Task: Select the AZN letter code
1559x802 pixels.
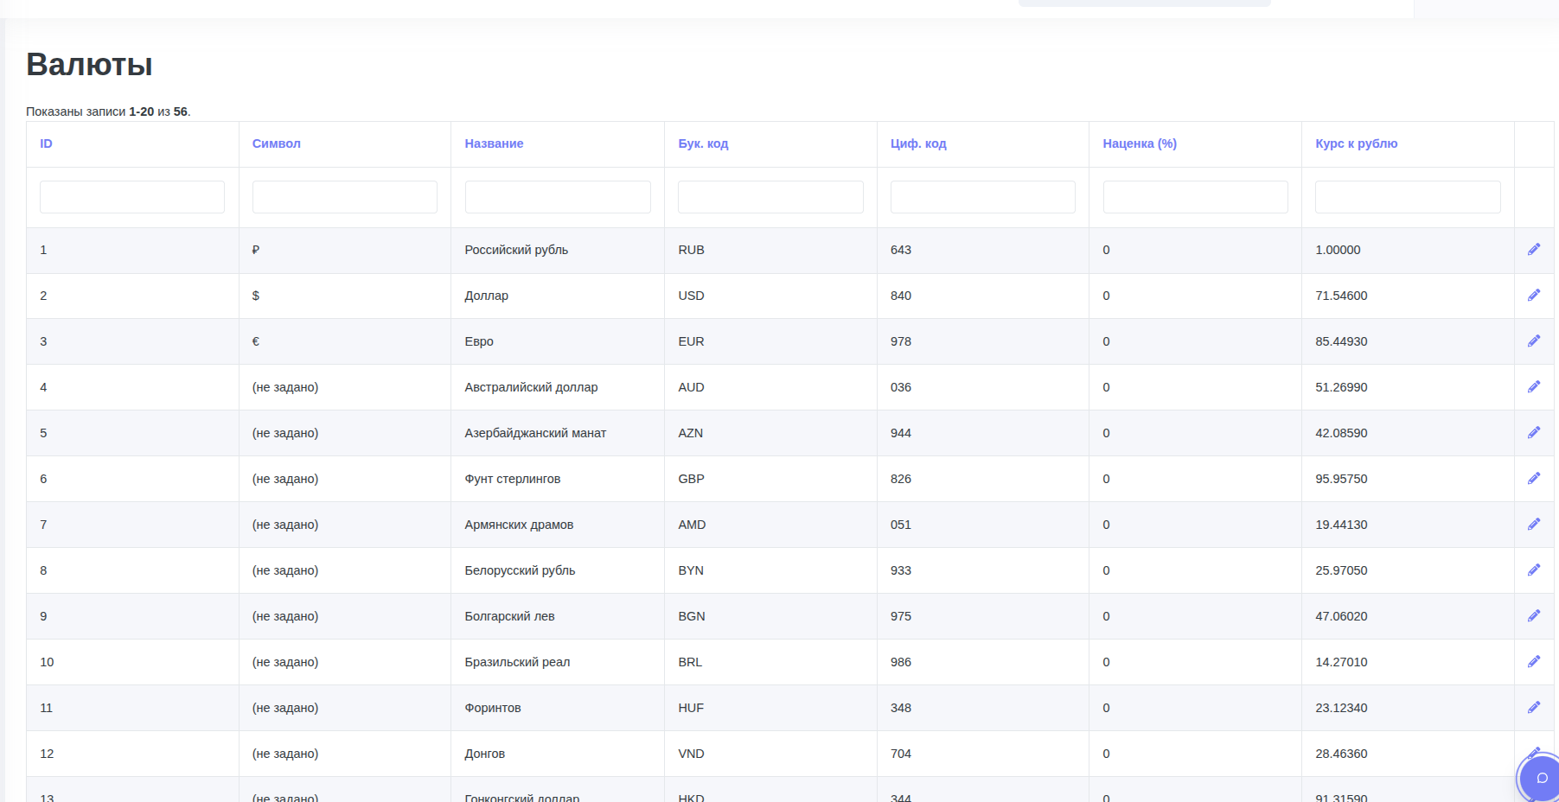Action: (x=690, y=433)
